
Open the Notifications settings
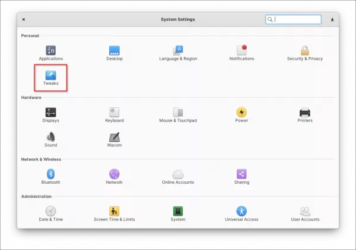[x=241, y=53]
